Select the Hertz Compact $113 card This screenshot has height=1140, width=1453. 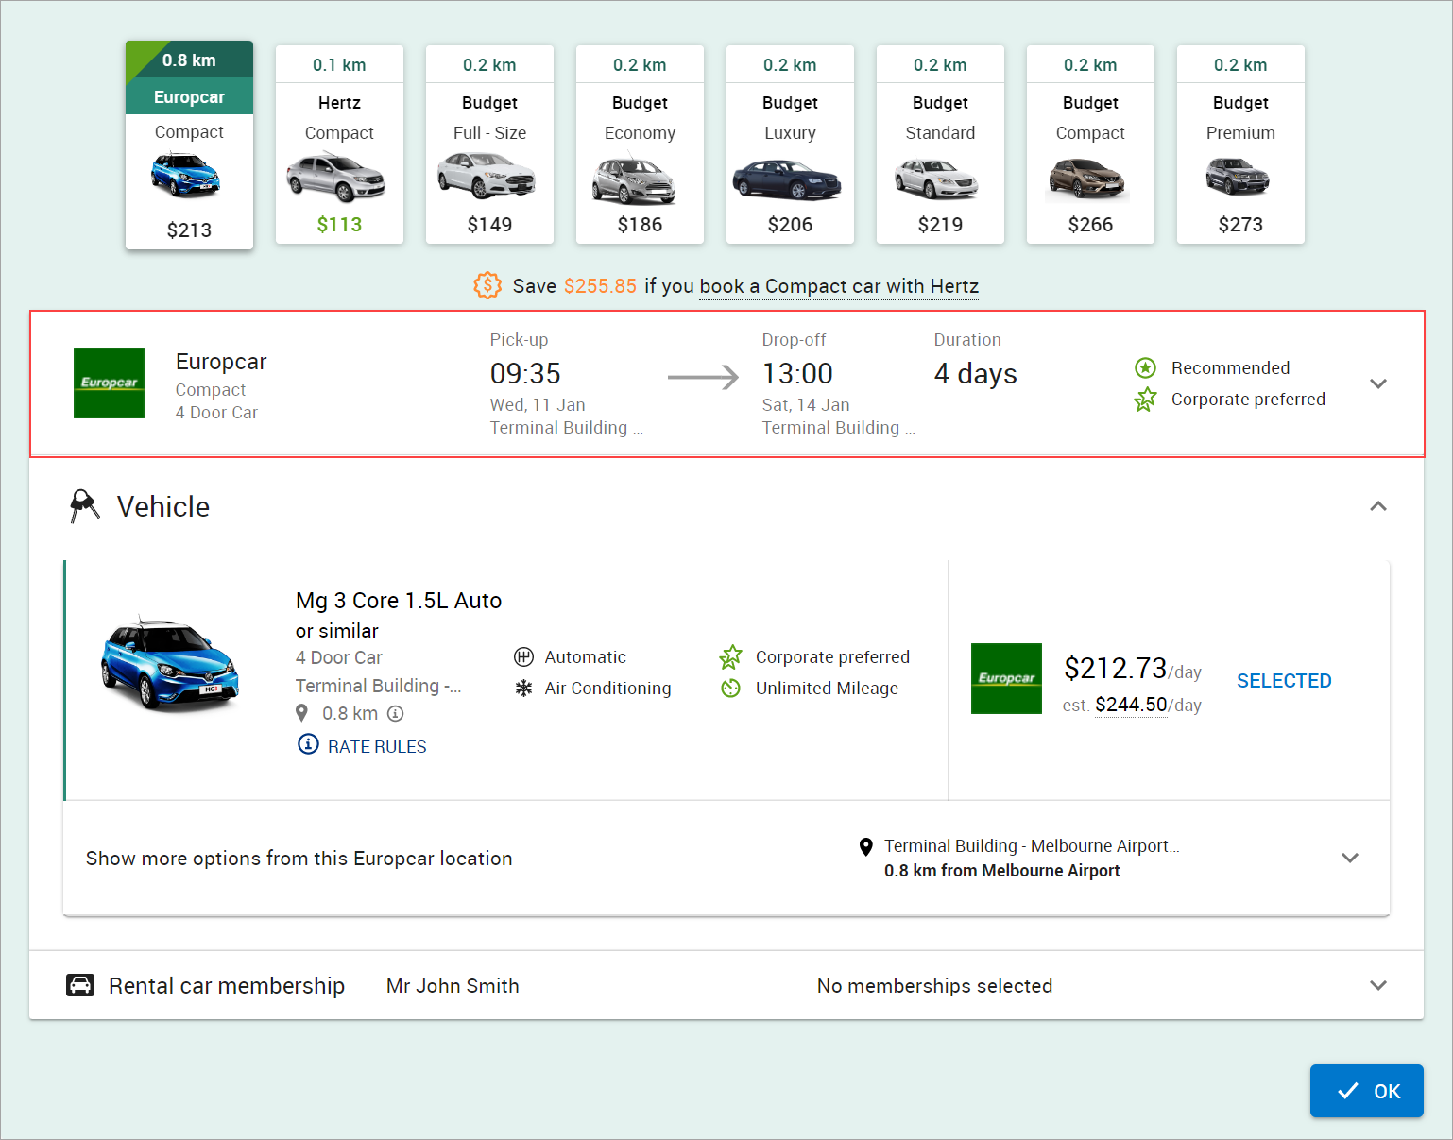click(x=339, y=145)
